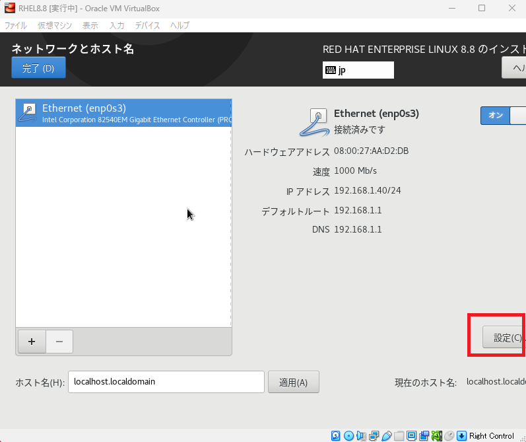Click the 適用(A) apply button
Viewport: 526px width, 442px height.
[294, 383]
